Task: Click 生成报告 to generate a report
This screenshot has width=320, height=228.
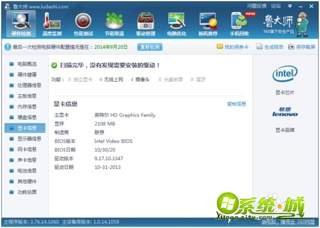Action: pyautogui.click(x=270, y=47)
